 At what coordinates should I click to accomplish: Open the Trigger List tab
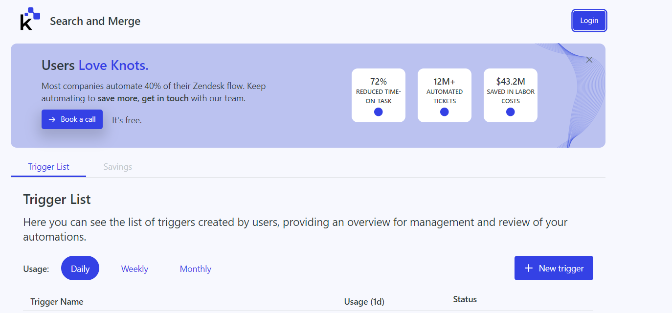48,167
